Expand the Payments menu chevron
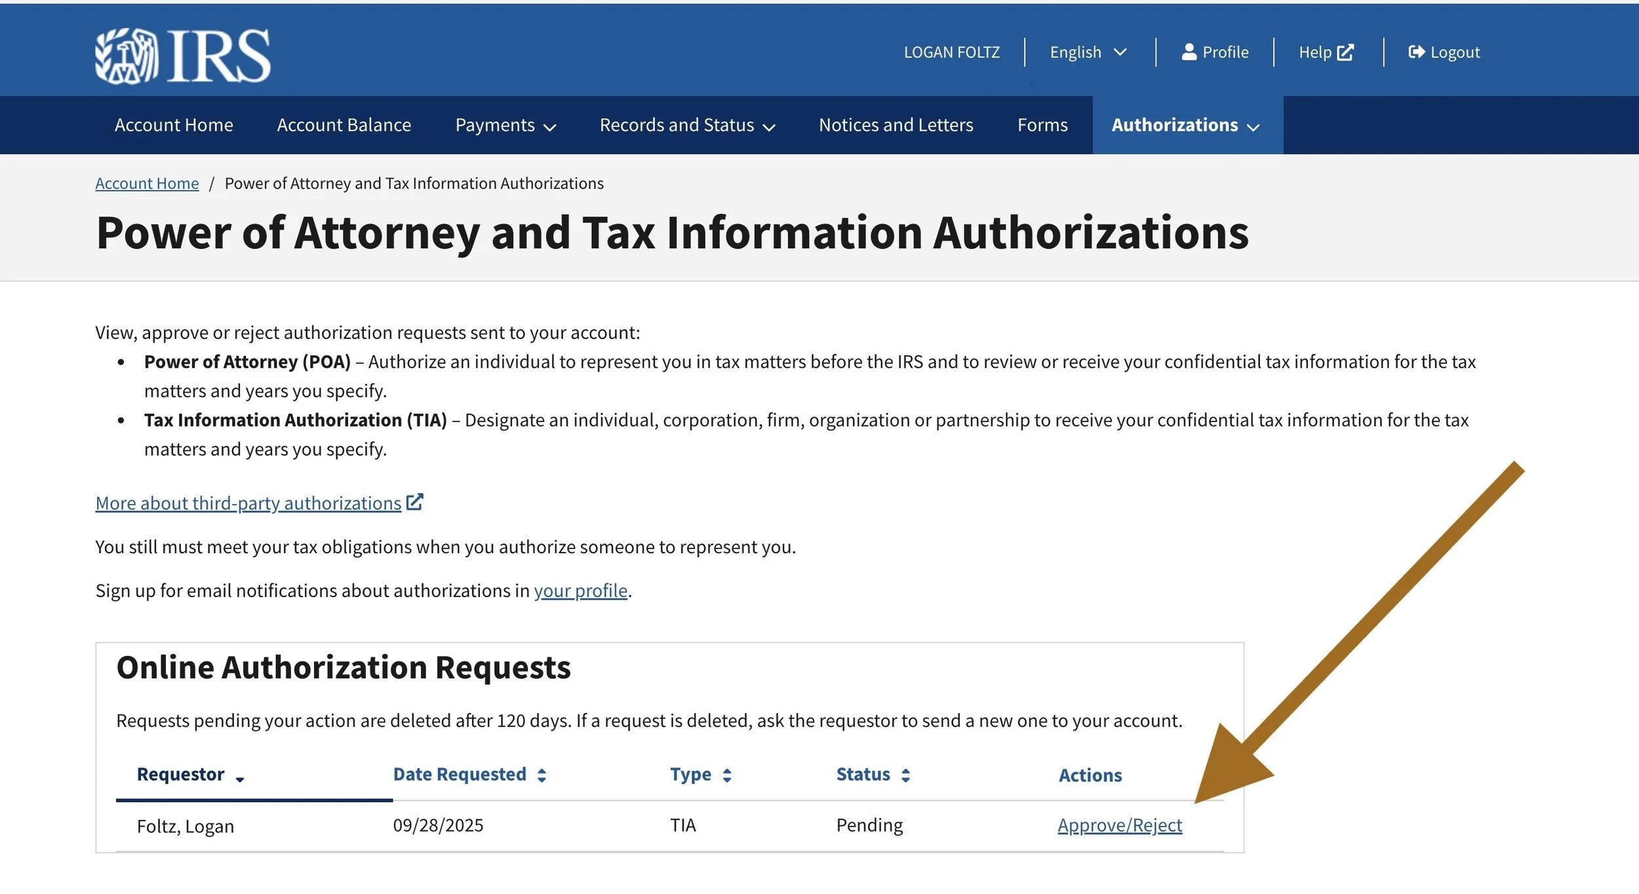1639x894 pixels. 550,127
